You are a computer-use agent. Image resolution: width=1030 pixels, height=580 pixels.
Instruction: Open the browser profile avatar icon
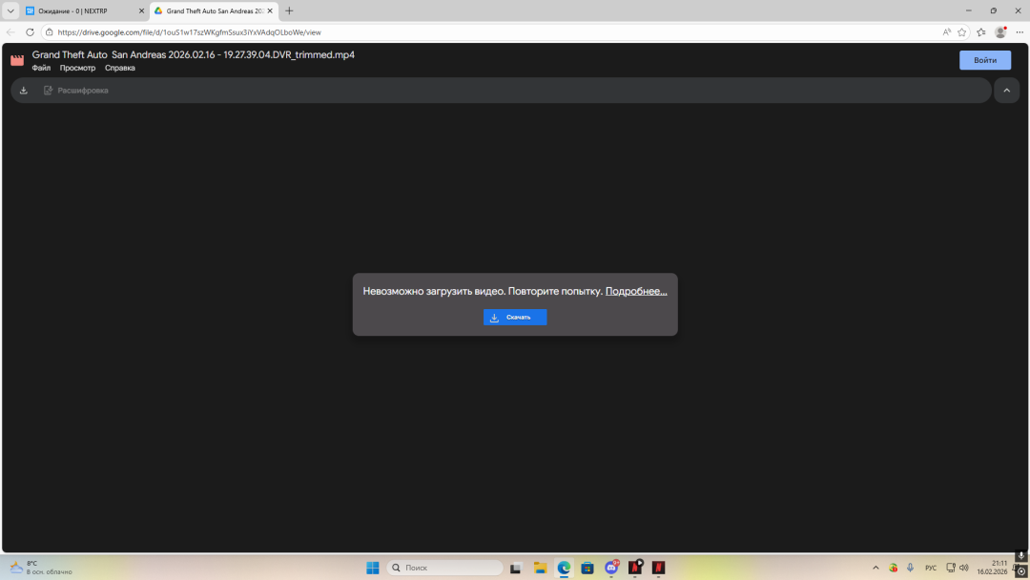[1000, 31]
